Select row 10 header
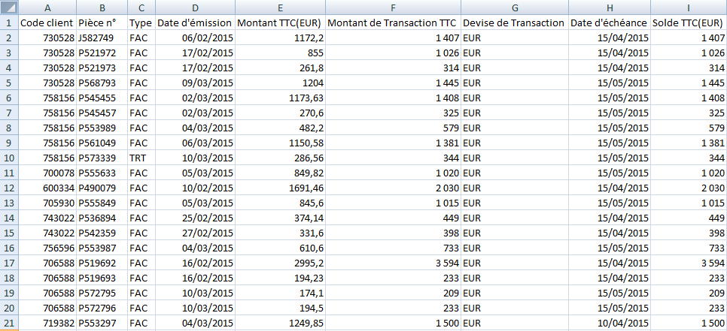727x331 pixels. tap(9, 158)
